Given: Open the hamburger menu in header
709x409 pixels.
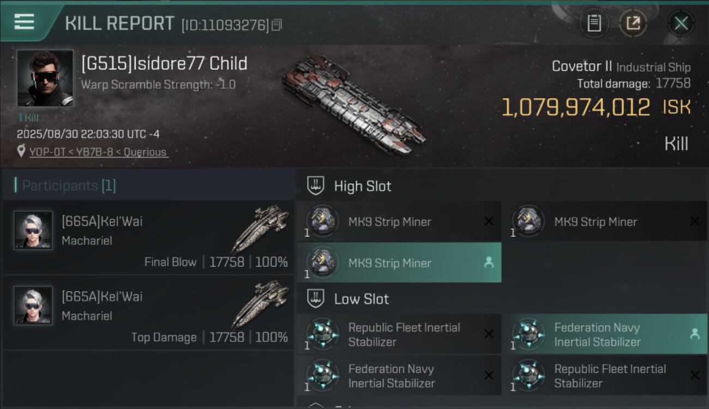Looking at the screenshot, I should pyautogui.click(x=25, y=22).
